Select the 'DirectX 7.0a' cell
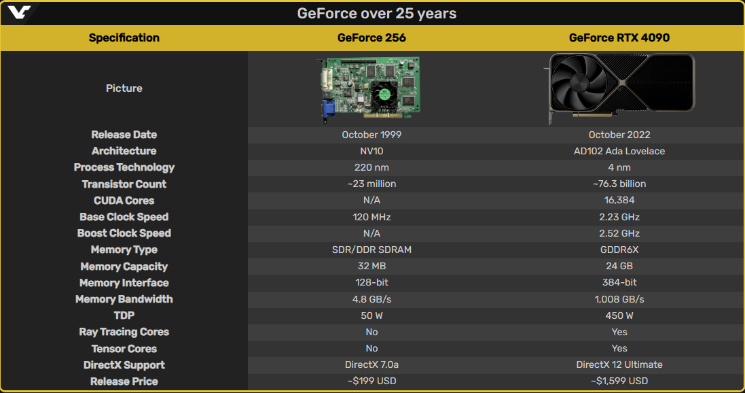The width and height of the screenshot is (745, 393). click(x=371, y=365)
